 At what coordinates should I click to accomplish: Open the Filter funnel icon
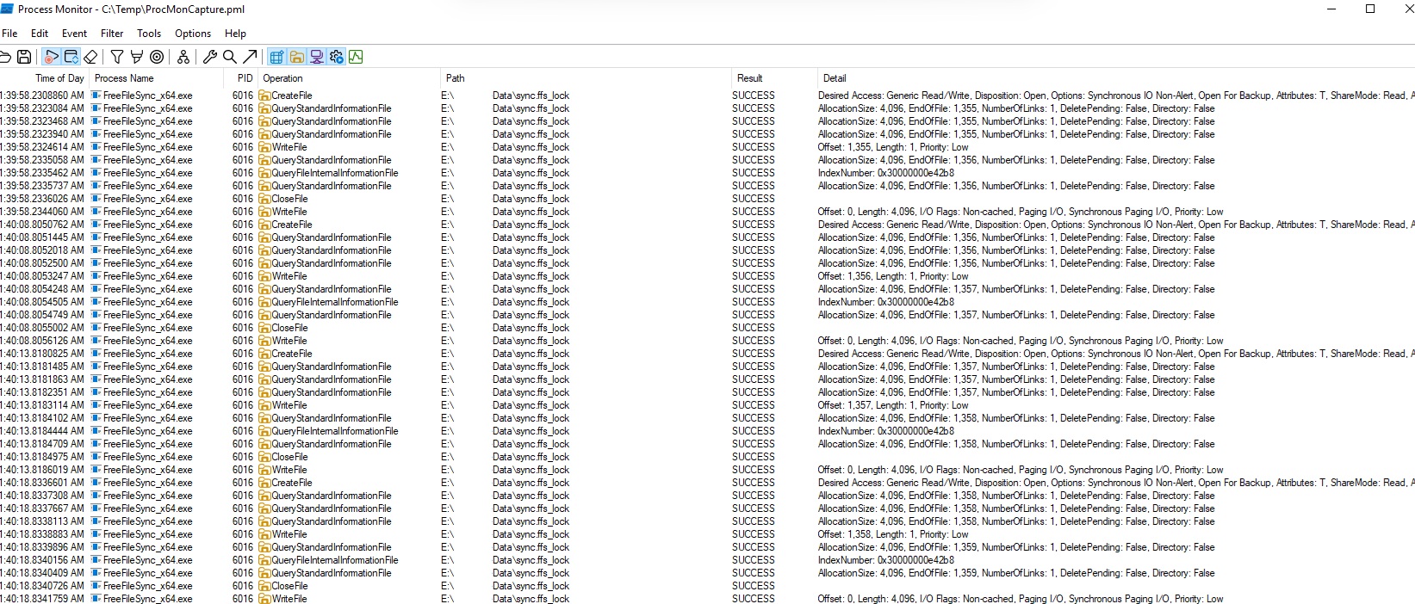(117, 57)
